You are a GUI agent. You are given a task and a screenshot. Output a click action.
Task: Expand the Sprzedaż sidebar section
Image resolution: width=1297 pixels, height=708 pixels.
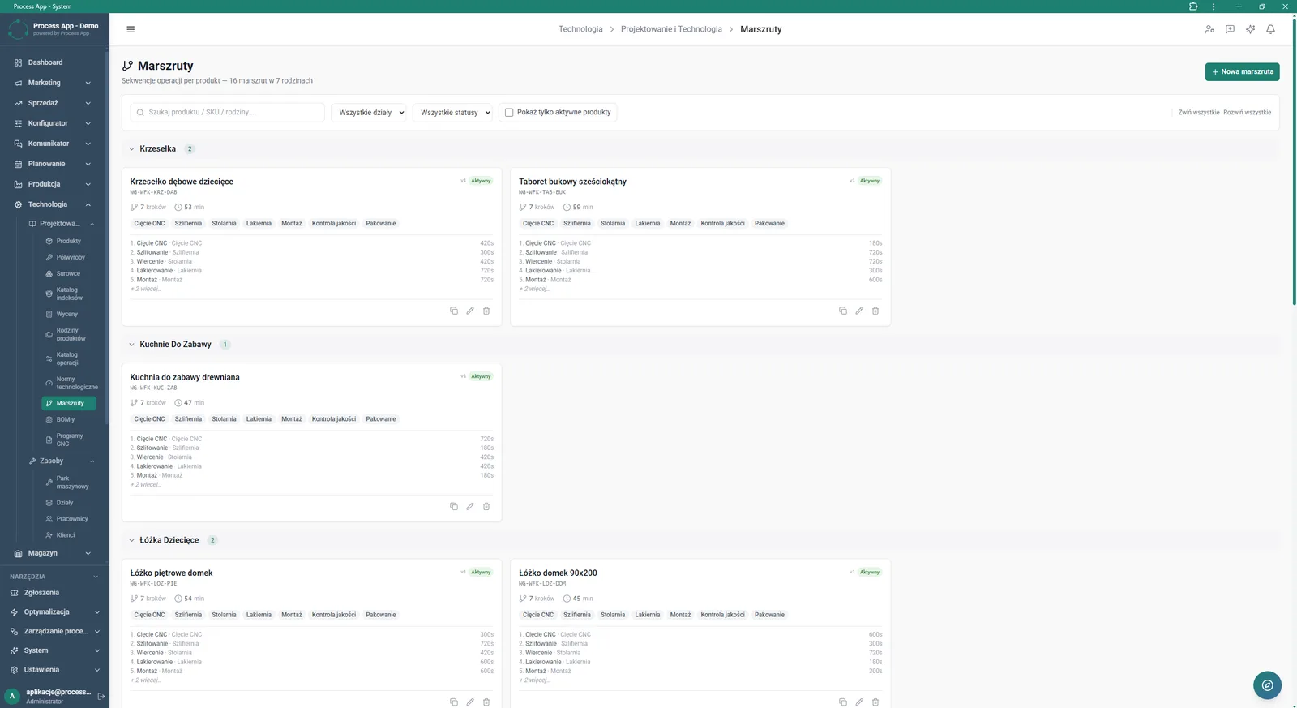click(54, 103)
